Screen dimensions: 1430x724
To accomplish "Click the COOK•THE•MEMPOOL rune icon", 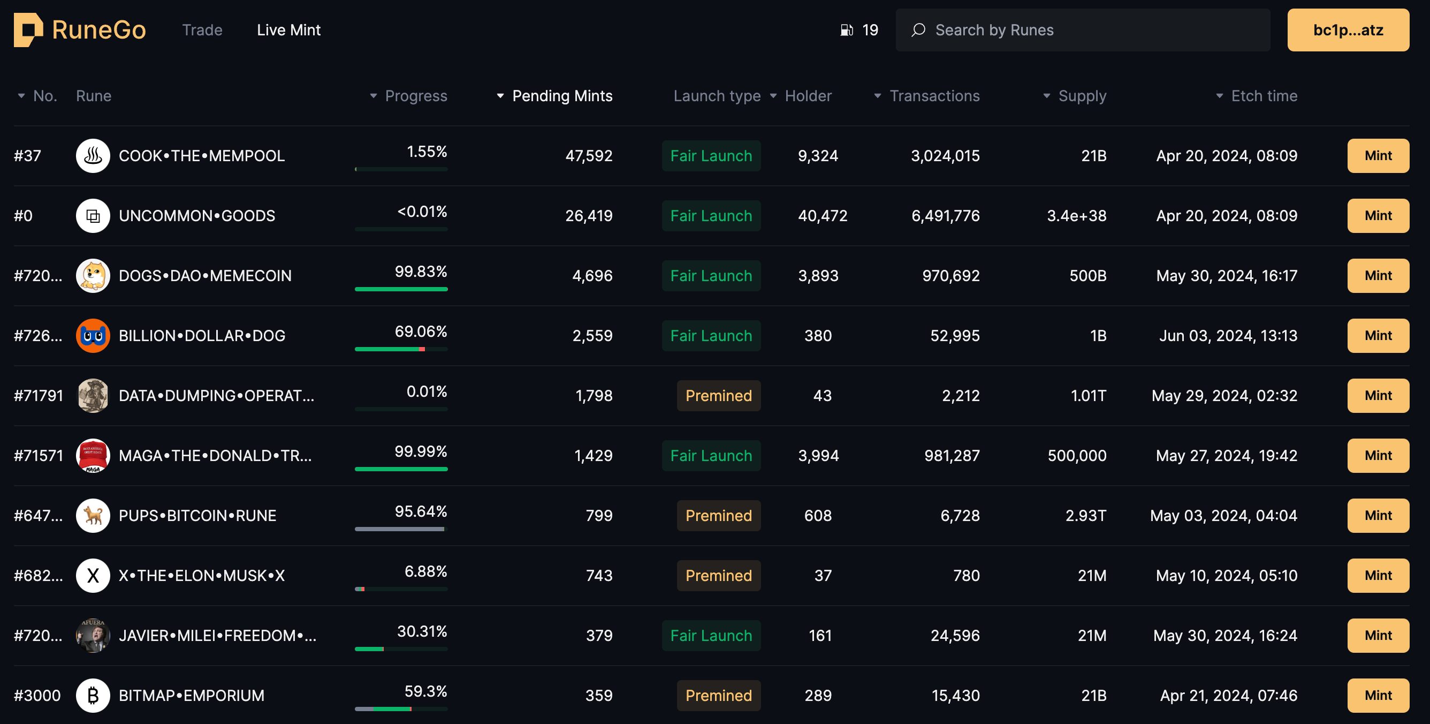I will coord(93,156).
